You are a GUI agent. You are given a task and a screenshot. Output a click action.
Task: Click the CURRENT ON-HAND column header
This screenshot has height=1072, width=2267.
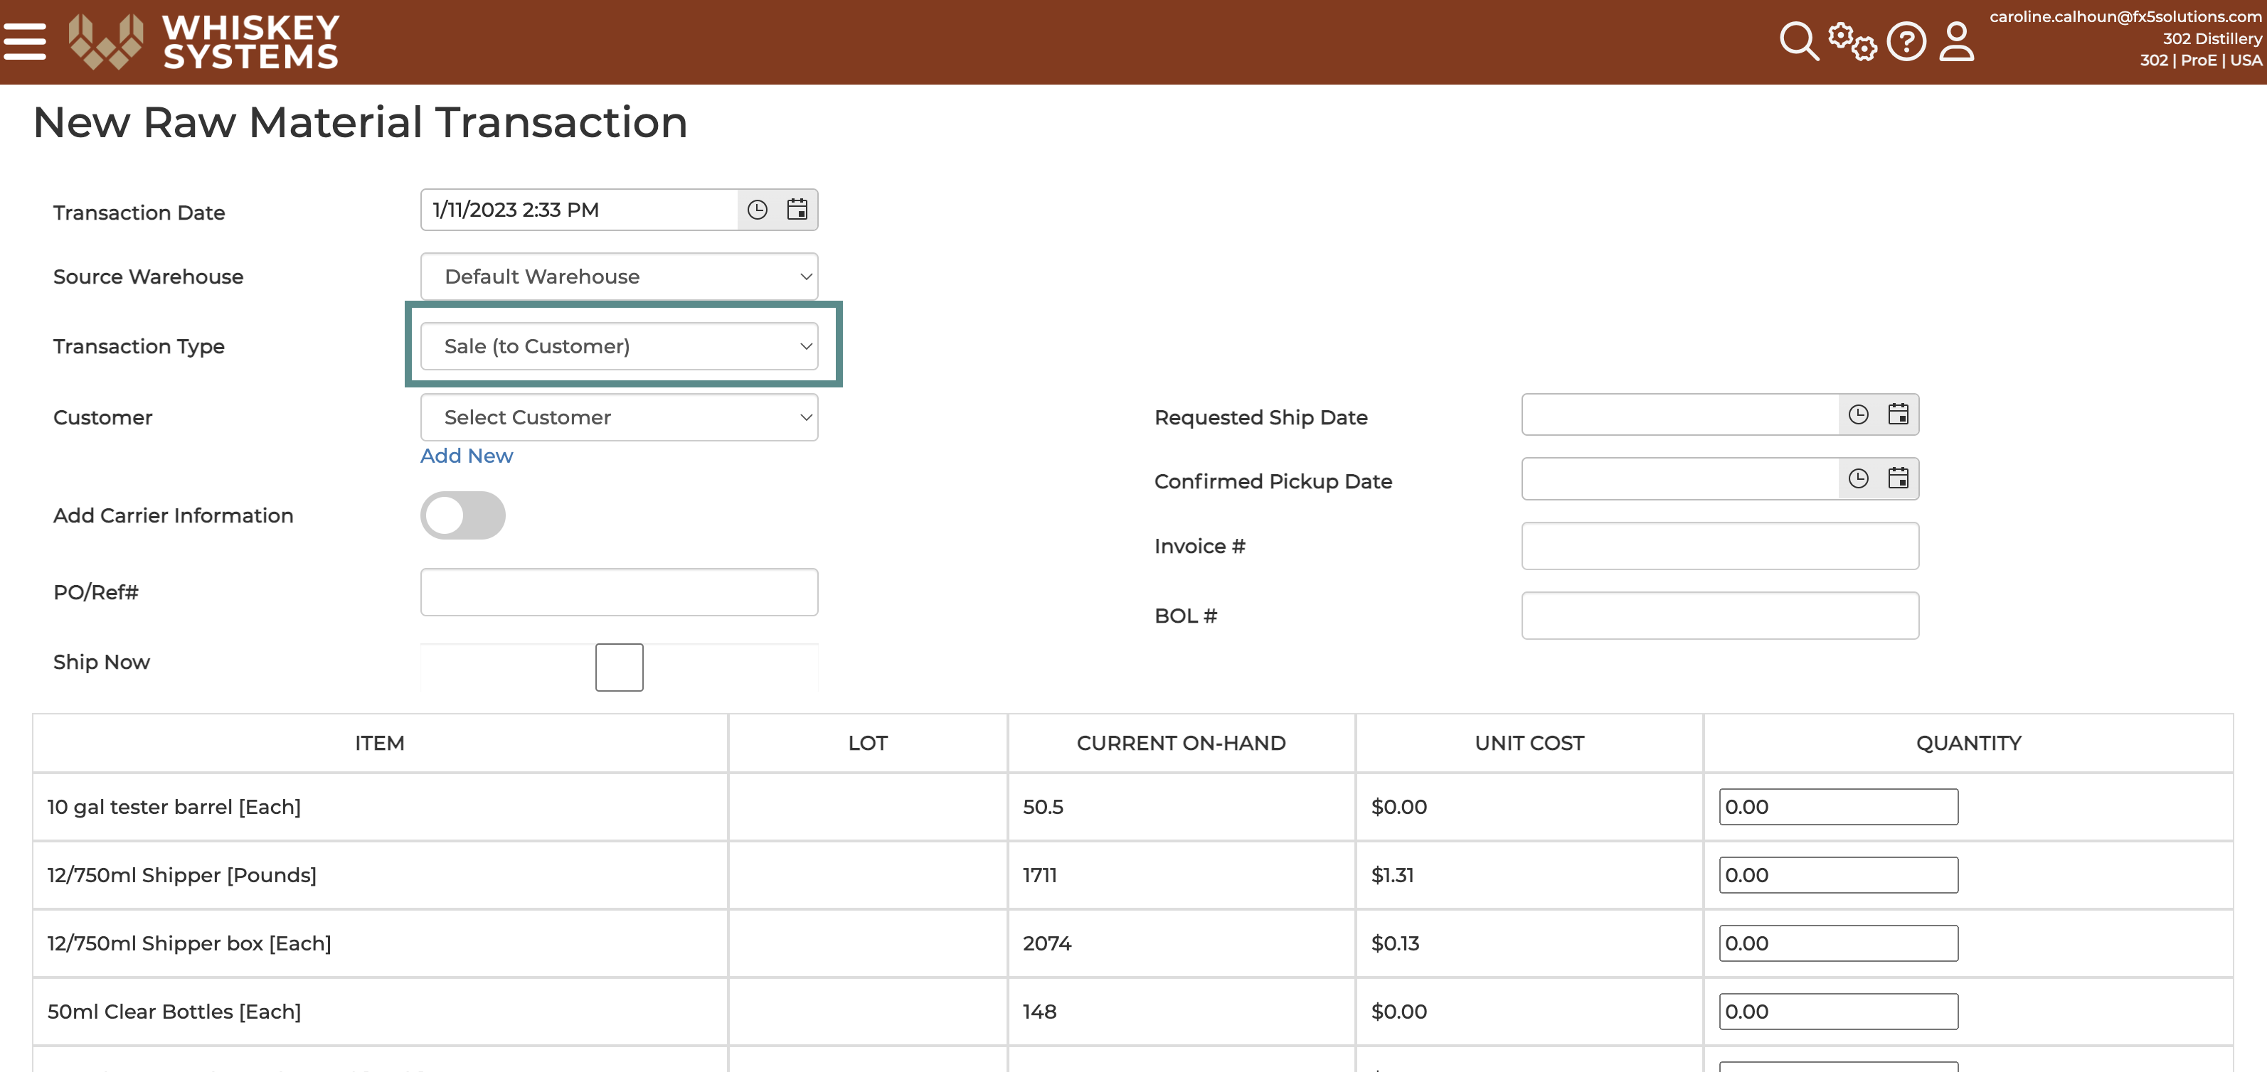click(1181, 743)
